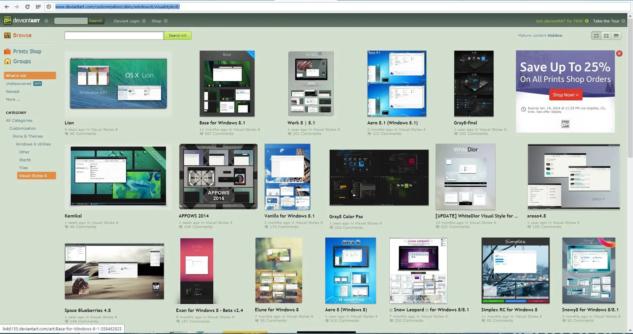Select the Other category
This screenshot has height=334, width=633.
24,152
